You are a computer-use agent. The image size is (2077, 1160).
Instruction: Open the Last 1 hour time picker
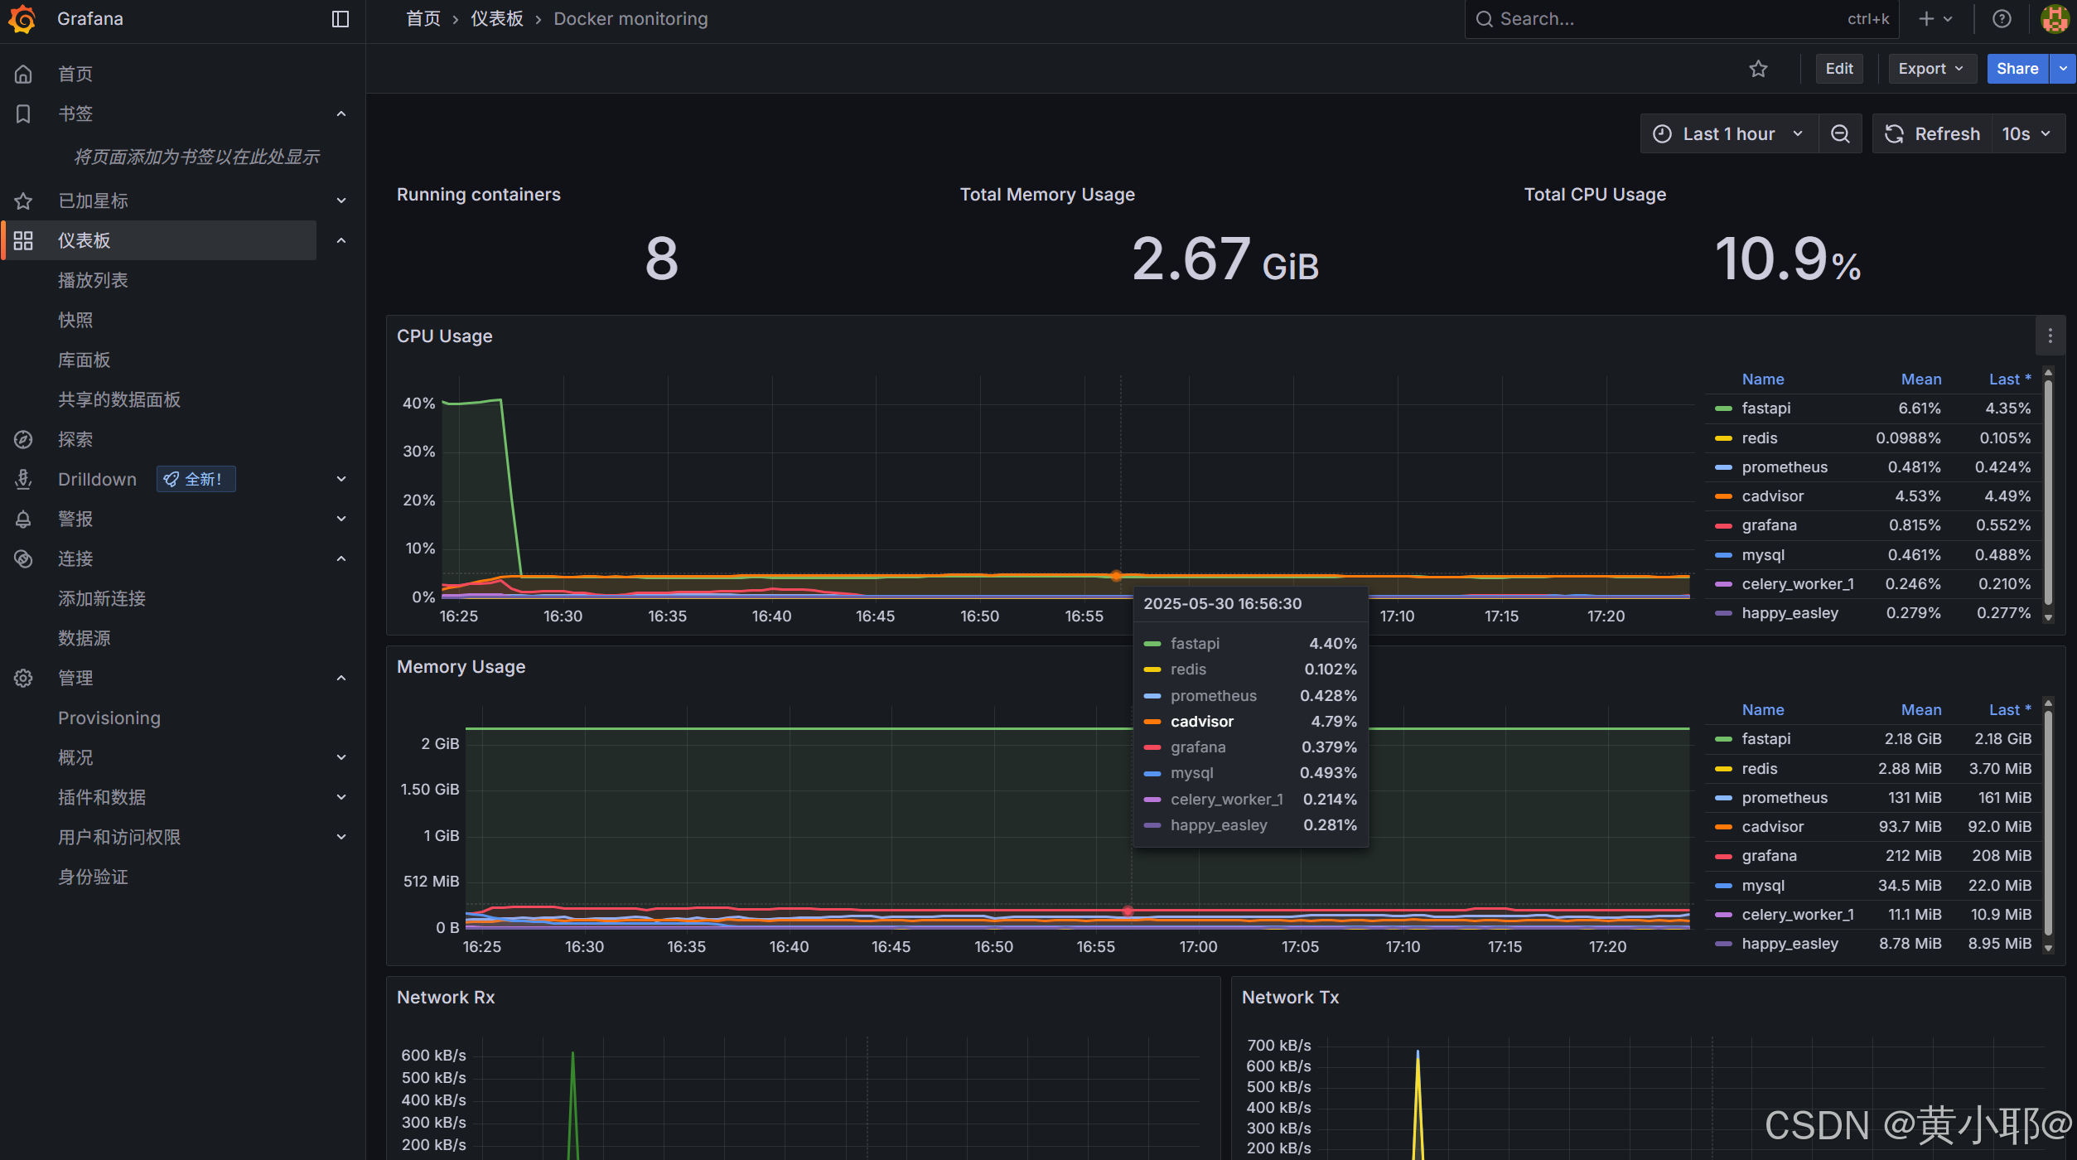[1728, 134]
